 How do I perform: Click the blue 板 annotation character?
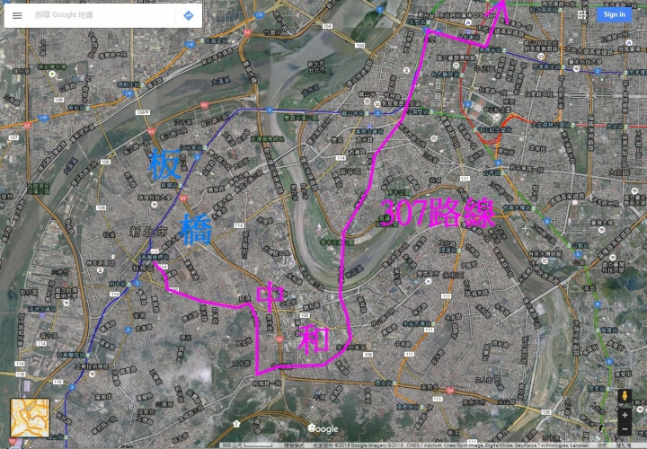(165, 164)
